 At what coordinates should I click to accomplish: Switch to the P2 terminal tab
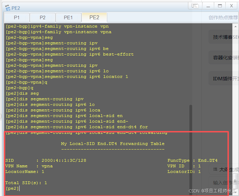coord(43,17)
